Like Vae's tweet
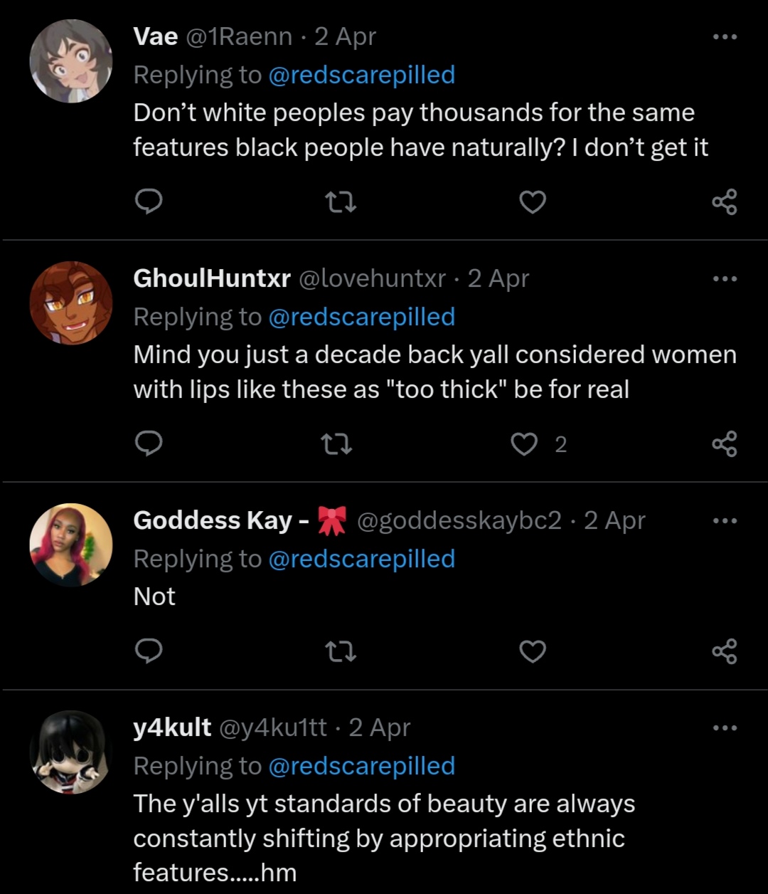This screenshot has width=768, height=894. (532, 203)
